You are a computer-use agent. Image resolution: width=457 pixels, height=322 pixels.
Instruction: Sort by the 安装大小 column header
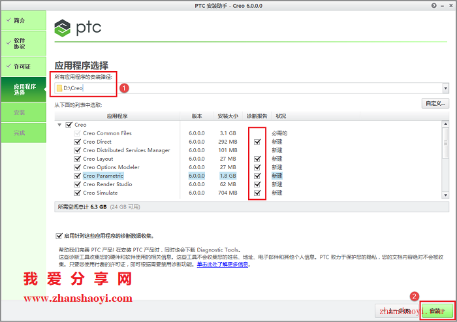point(228,116)
